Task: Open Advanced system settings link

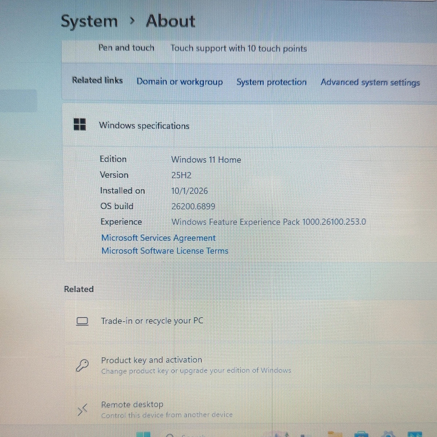Action: tap(370, 82)
